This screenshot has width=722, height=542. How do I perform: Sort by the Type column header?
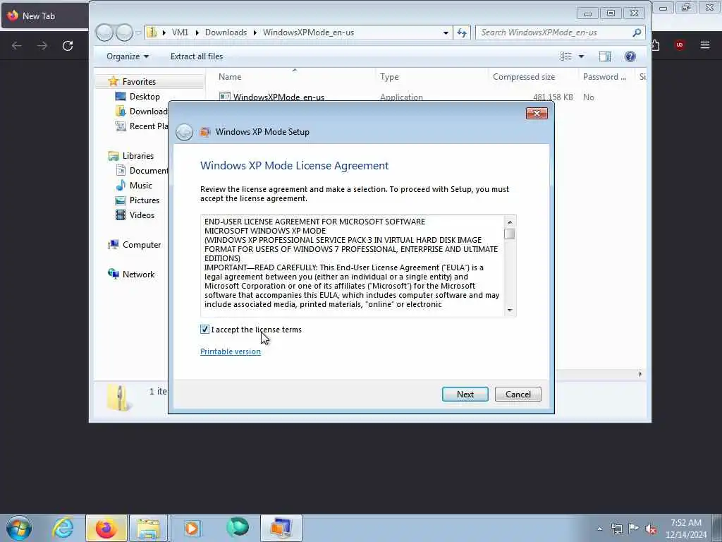click(x=389, y=77)
